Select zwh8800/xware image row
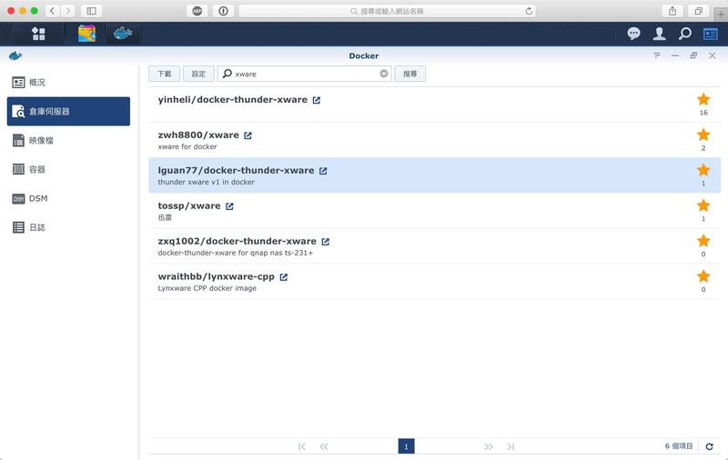728x460 pixels. tap(435, 140)
